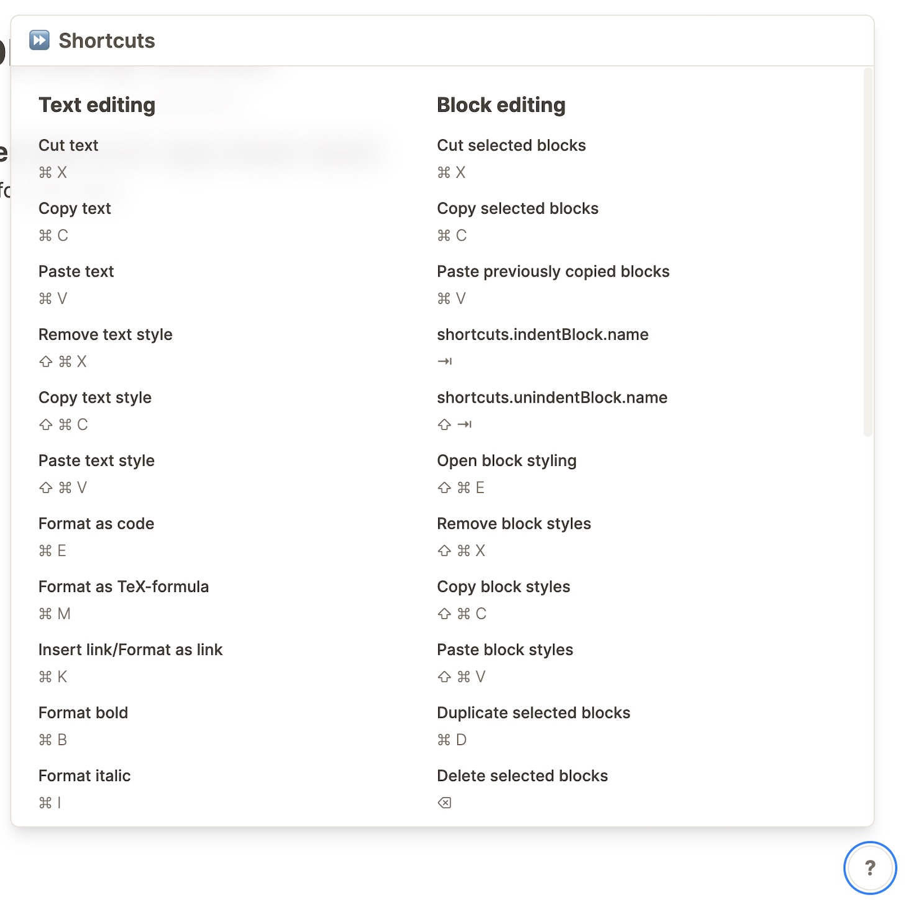This screenshot has width=906, height=904.
Task: Click ⇧ ⌘ V under Paste block styles
Action: [462, 677]
